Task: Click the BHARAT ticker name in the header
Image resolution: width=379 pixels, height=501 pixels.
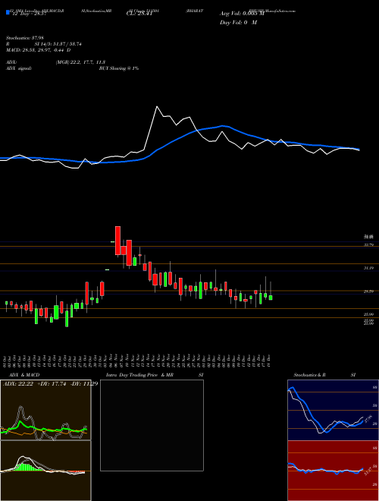Action: click(x=196, y=11)
